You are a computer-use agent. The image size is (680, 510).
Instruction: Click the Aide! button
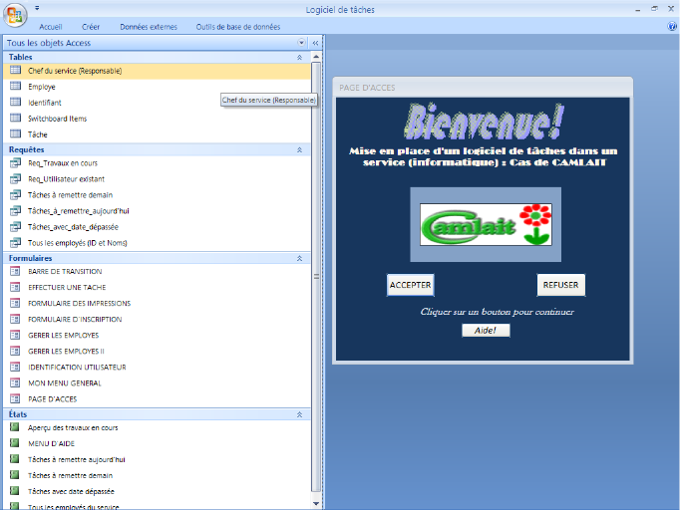(x=486, y=331)
